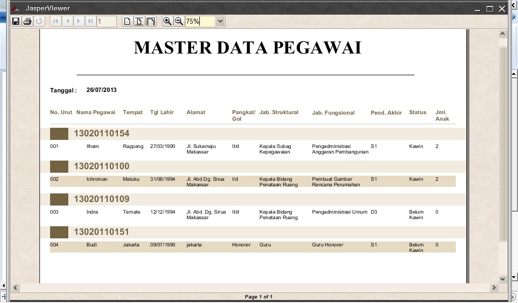Go to the previous page
Screen dimensions: 518x303
(x=67, y=21)
